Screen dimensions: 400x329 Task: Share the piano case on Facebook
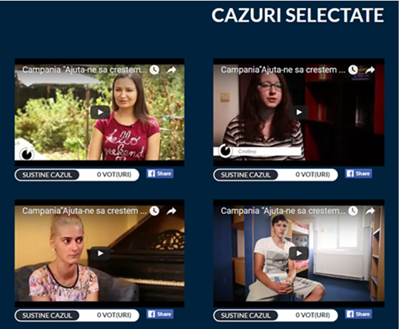pyautogui.click(x=160, y=314)
